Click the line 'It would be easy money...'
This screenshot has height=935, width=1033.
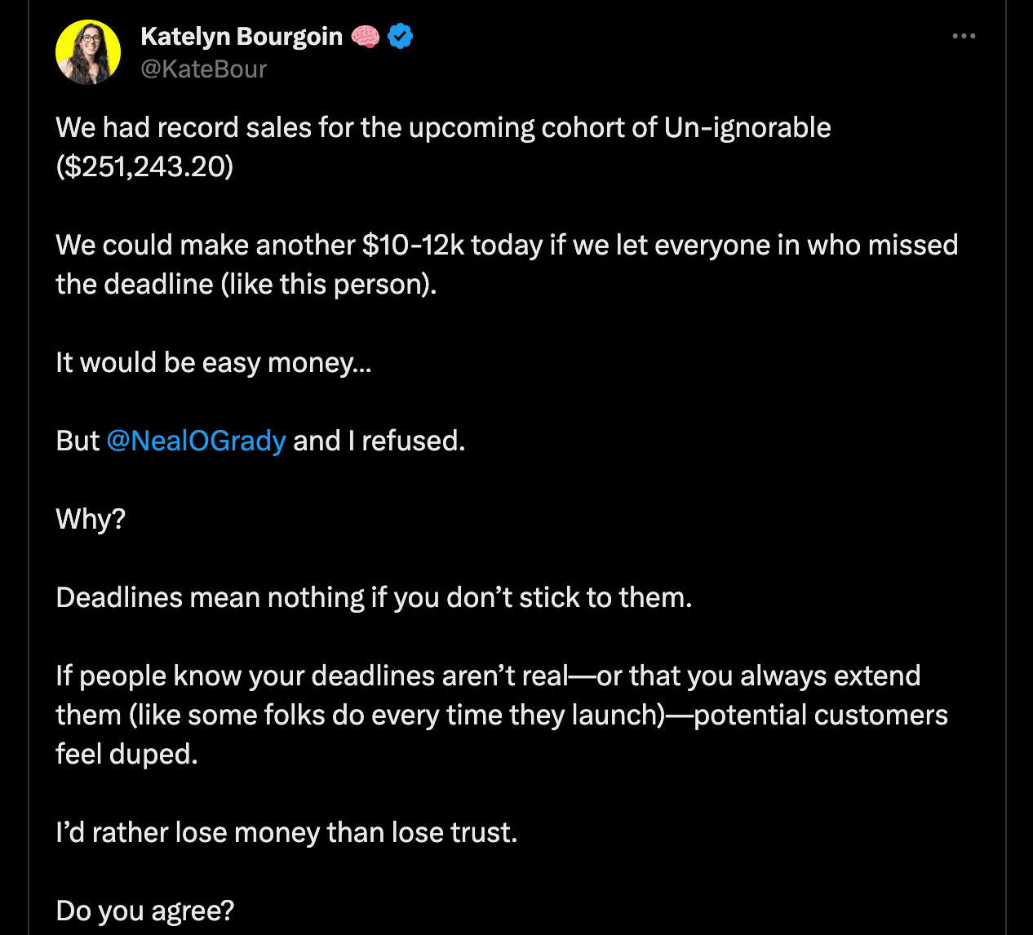[x=214, y=362]
